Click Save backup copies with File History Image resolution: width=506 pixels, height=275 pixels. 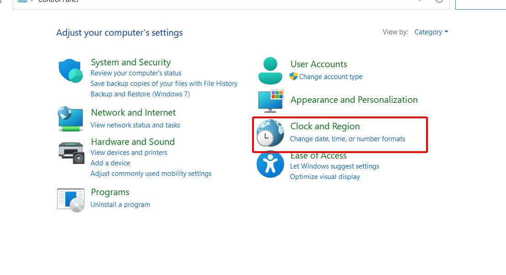coord(164,83)
